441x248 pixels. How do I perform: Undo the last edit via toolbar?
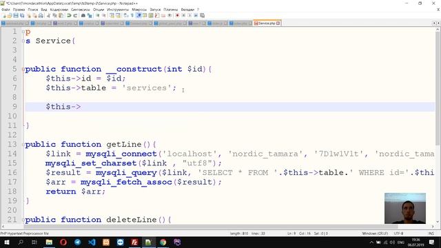[69, 15]
